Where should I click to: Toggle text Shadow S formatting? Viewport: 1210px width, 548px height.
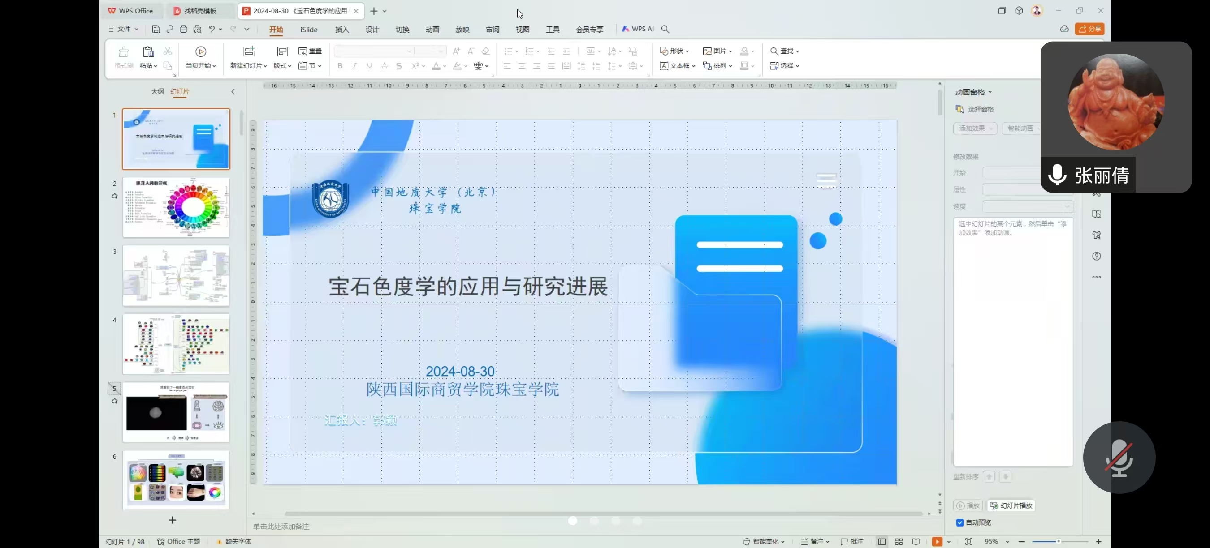coord(399,66)
